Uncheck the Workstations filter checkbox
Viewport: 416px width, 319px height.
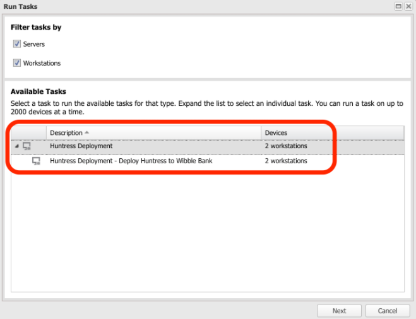click(x=17, y=63)
